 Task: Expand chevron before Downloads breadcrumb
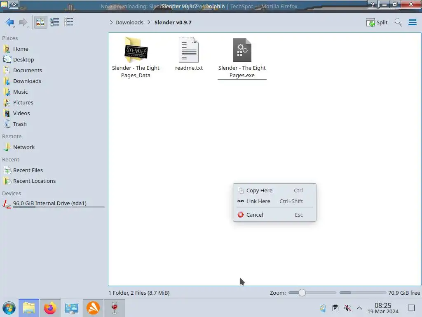(111, 22)
